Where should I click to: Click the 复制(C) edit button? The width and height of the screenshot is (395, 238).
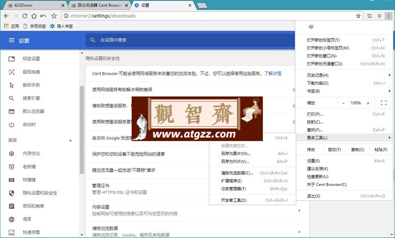coord(358,149)
